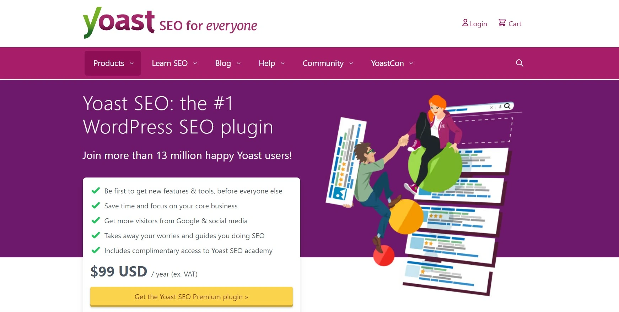619x312 pixels.
Task: Expand the chevron beside Blog
Action: coord(238,63)
